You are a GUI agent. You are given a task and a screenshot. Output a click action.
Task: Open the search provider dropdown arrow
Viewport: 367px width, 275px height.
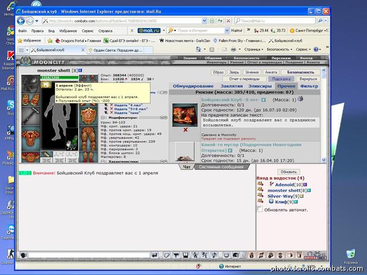coord(325,21)
